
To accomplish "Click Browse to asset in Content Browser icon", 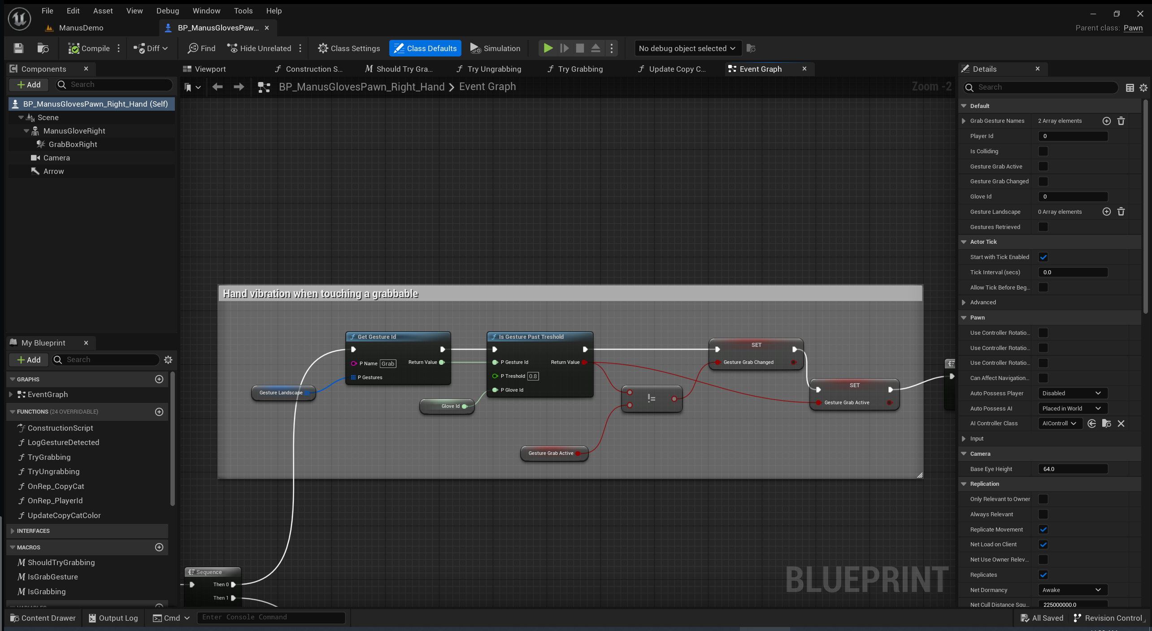I will pos(43,48).
